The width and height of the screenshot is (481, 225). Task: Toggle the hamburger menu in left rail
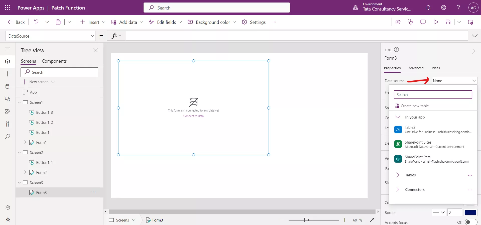8,49
